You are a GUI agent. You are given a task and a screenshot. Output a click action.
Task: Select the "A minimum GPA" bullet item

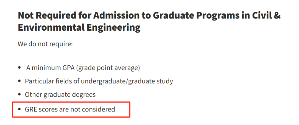coord(83,68)
